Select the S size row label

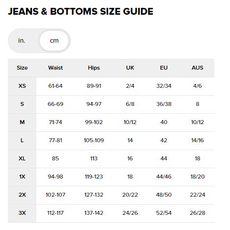[x=22, y=104]
